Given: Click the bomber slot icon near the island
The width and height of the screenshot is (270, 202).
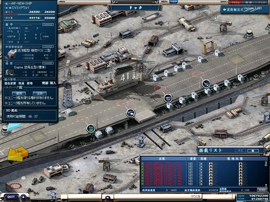Looking at the screenshot, I should (131, 113).
